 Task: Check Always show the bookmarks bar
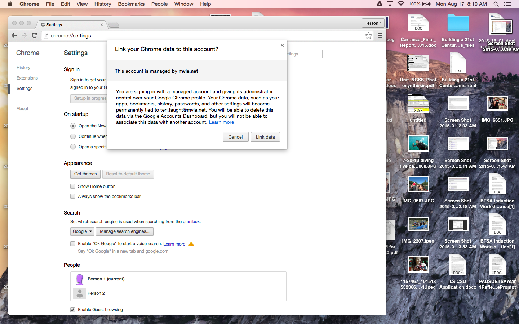(73, 197)
